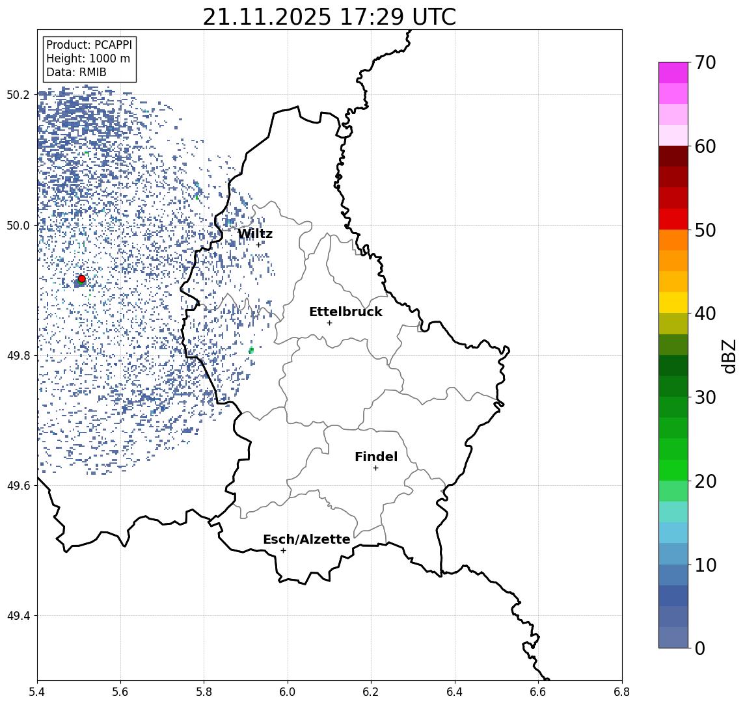The height and width of the screenshot is (705, 745).
Task: Click the Wiltz station cross marker
Action: 258,245
